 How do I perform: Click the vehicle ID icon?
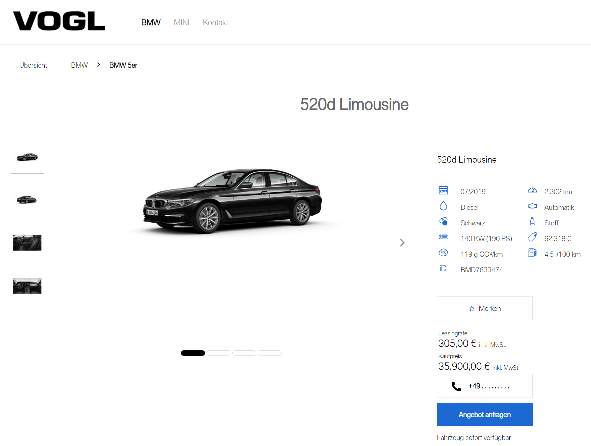443,268
